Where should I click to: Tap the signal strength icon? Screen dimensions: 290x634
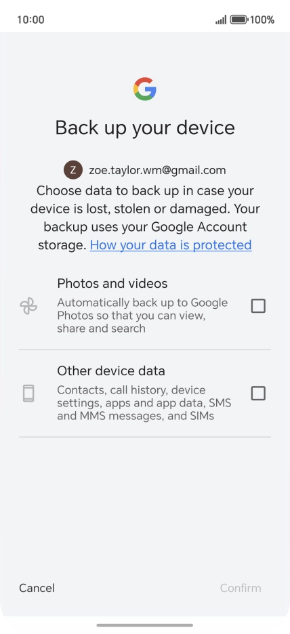point(221,20)
